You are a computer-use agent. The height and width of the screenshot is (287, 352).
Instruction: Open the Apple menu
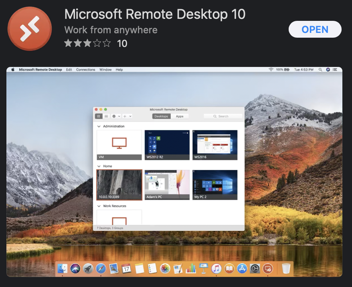[x=13, y=70]
